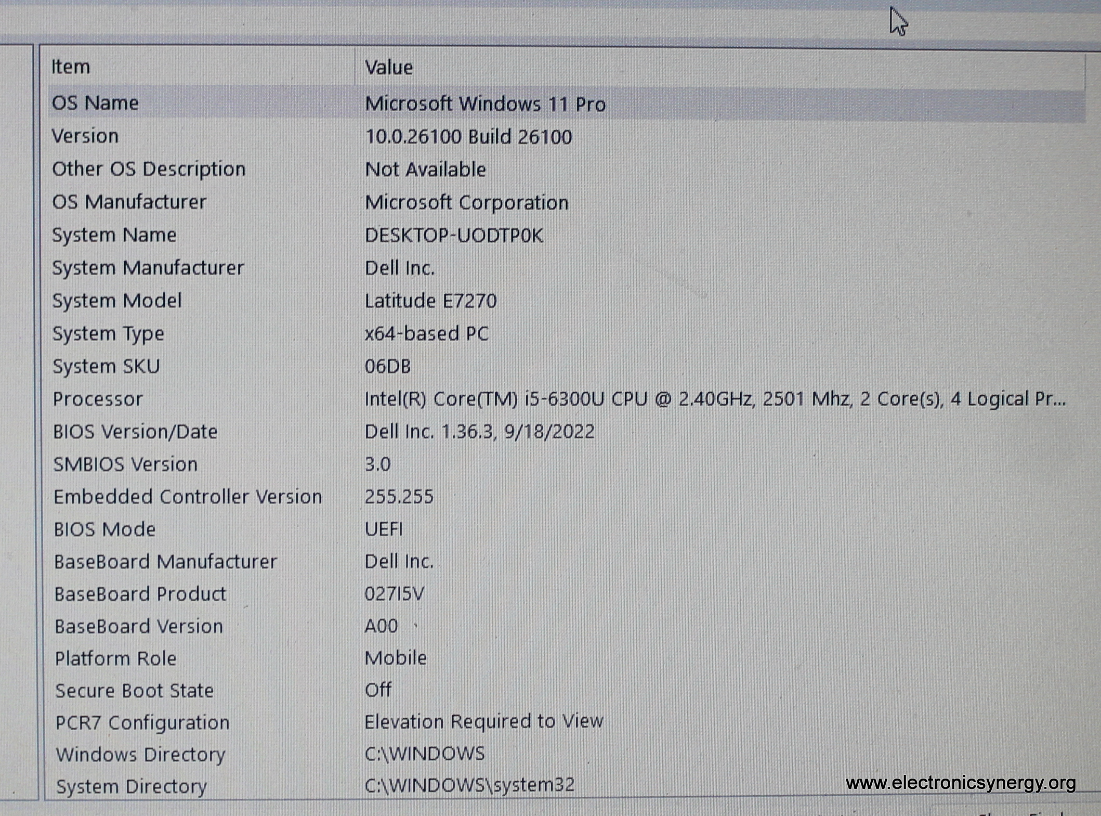Click the Item column header
Image resolution: width=1101 pixels, height=816 pixels.
pos(71,67)
